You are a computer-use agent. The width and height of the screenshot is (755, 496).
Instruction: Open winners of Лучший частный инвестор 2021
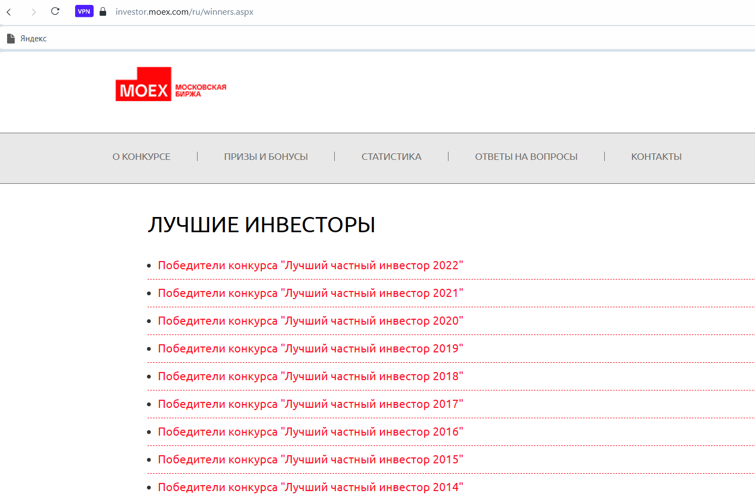(x=310, y=293)
